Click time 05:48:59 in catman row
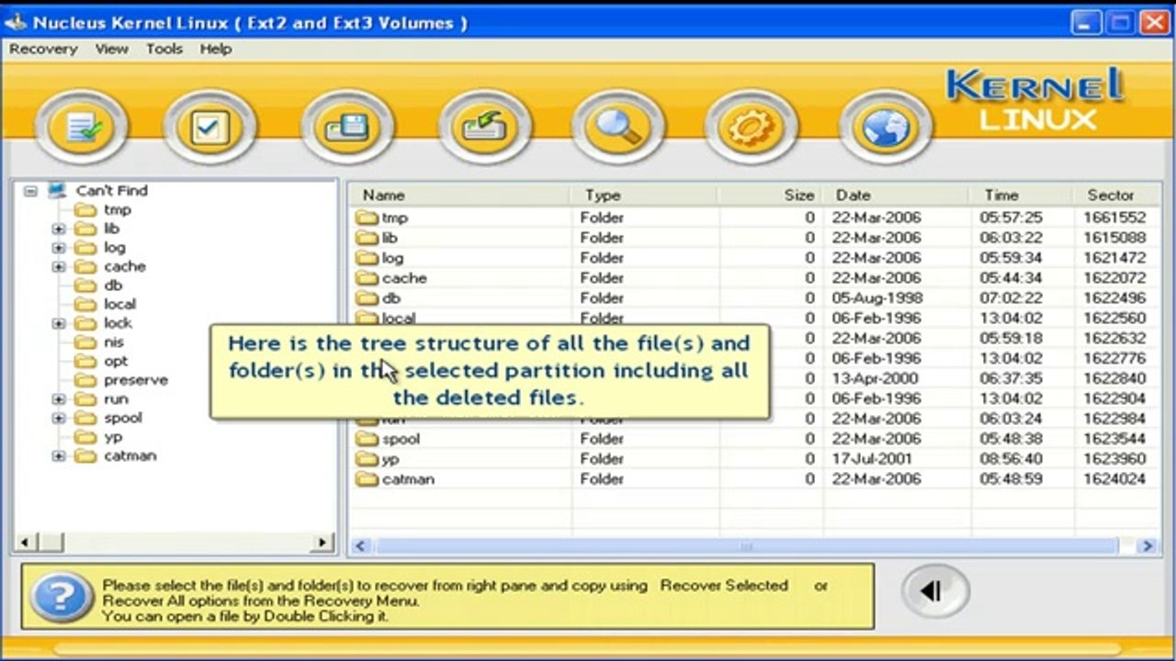This screenshot has width=1176, height=661. point(1011,479)
